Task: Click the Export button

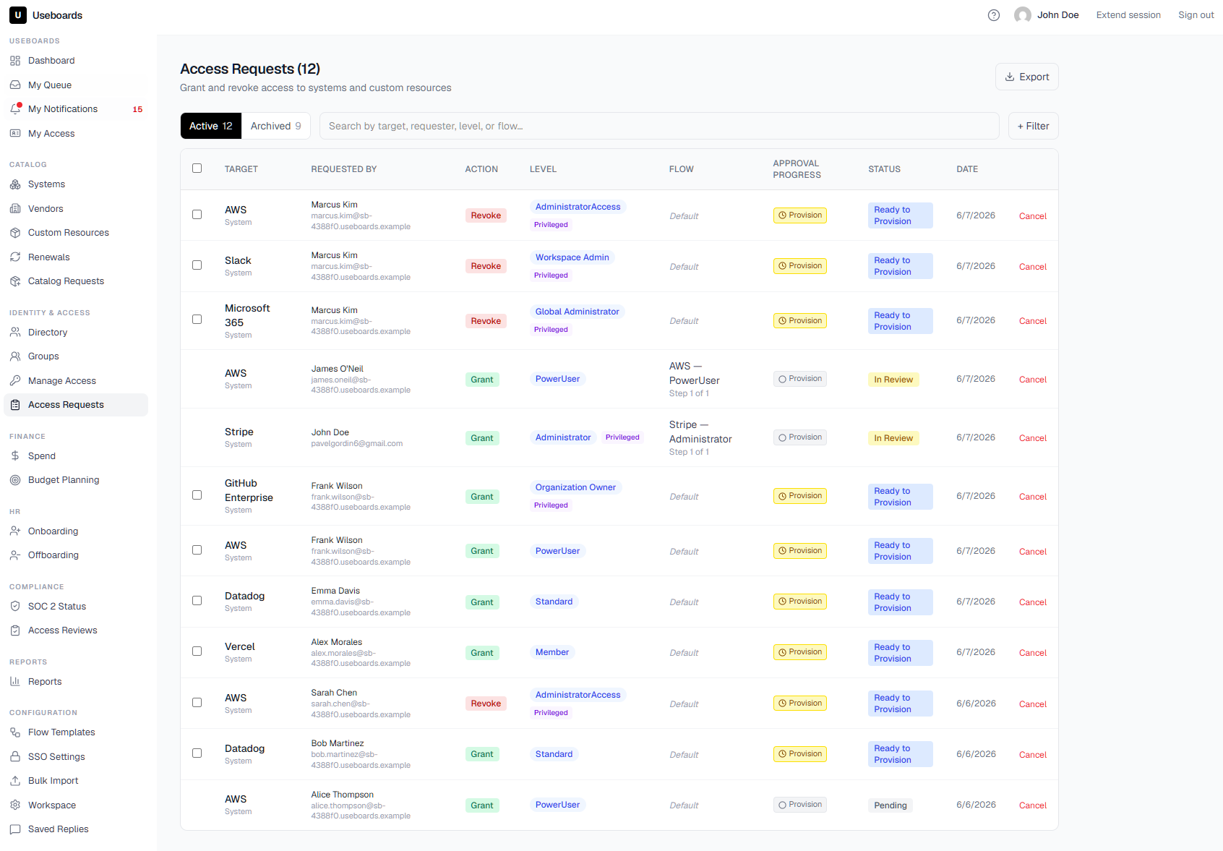Action: (1026, 77)
